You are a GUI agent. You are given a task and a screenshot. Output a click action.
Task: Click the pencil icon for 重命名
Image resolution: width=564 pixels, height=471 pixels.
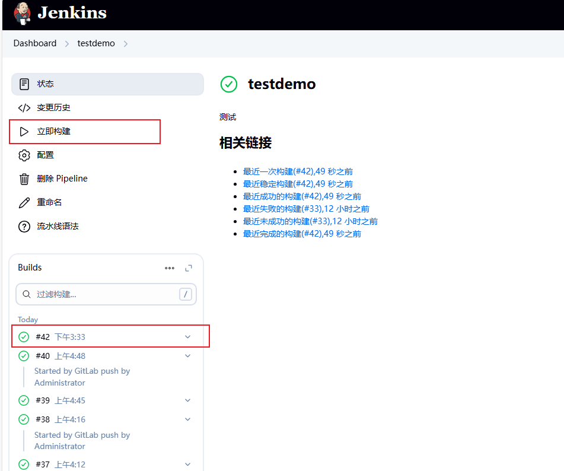(24, 202)
